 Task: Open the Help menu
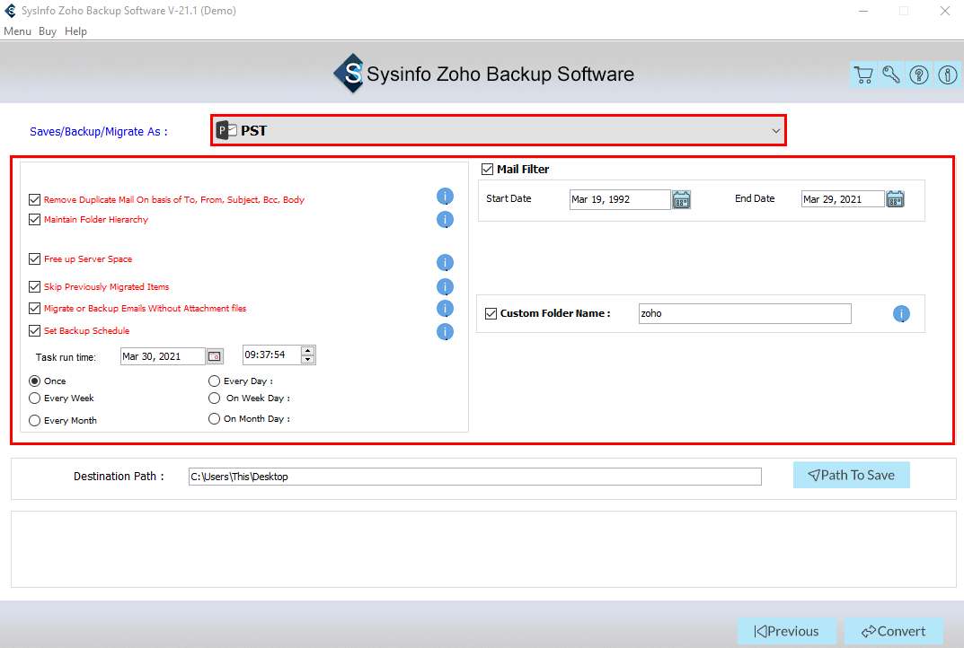pos(75,31)
